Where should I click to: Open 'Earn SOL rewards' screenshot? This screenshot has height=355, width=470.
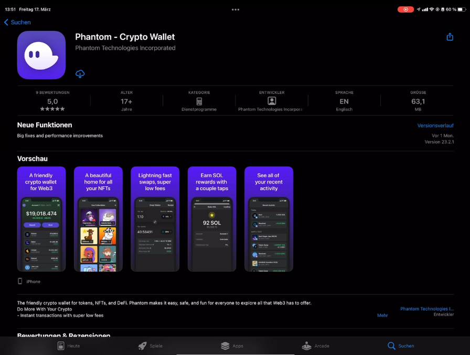[212, 219]
